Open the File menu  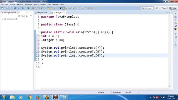click(x=2, y=4)
